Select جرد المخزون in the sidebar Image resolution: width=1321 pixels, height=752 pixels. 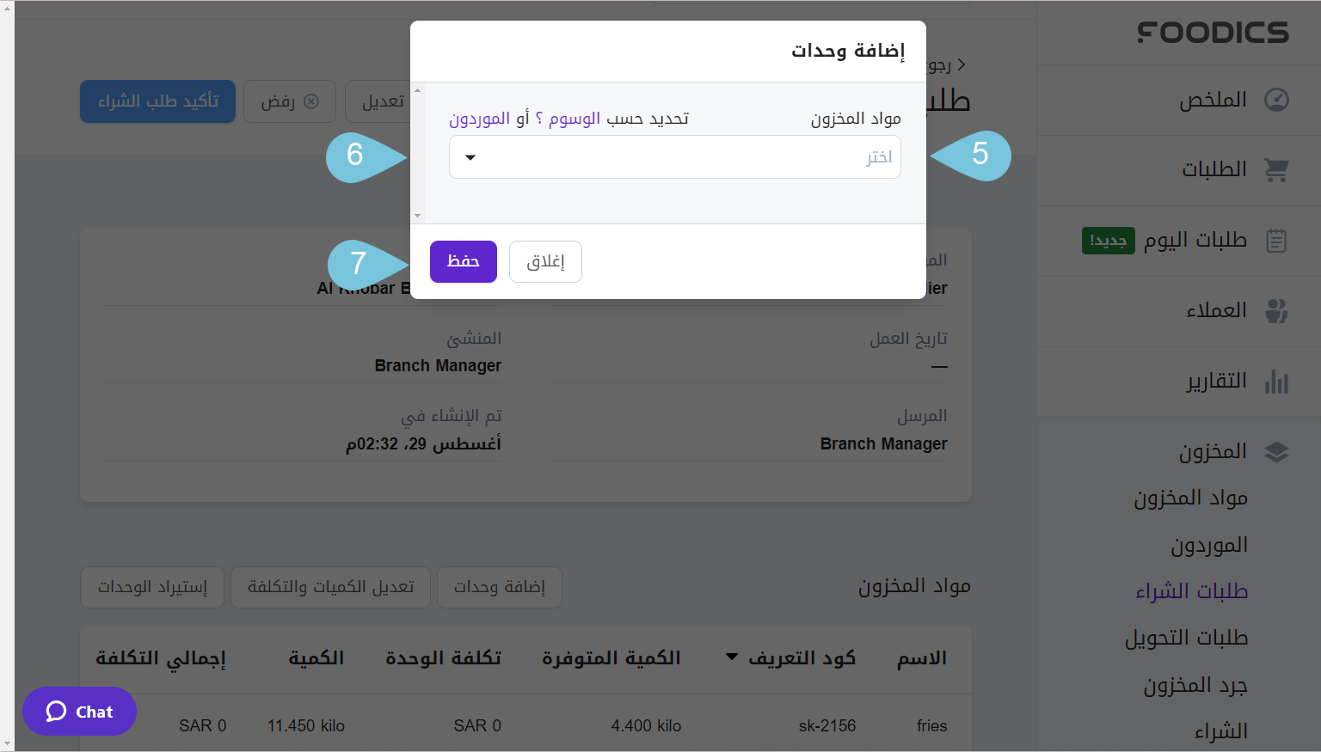(1195, 685)
